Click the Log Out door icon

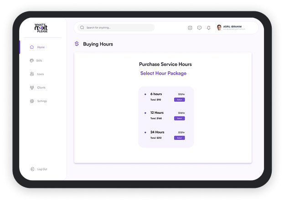32,169
